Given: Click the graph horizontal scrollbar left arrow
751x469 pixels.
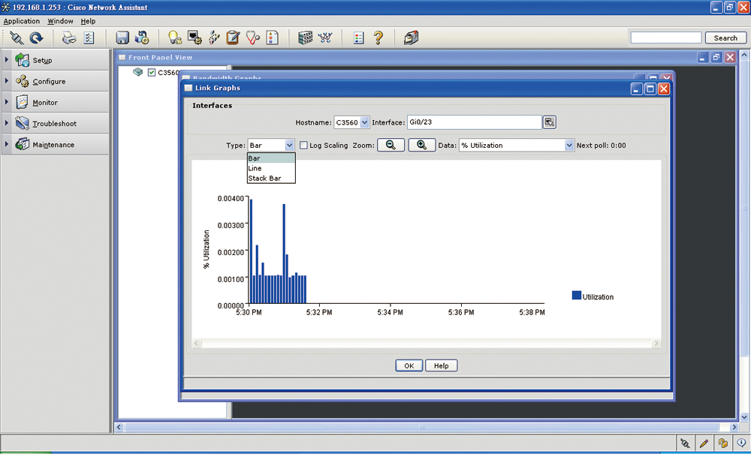Looking at the screenshot, I should [x=196, y=344].
